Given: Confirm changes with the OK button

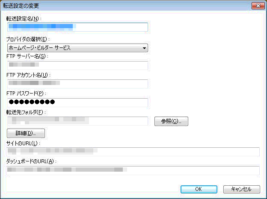Looking at the screenshot, I should click(199, 189).
